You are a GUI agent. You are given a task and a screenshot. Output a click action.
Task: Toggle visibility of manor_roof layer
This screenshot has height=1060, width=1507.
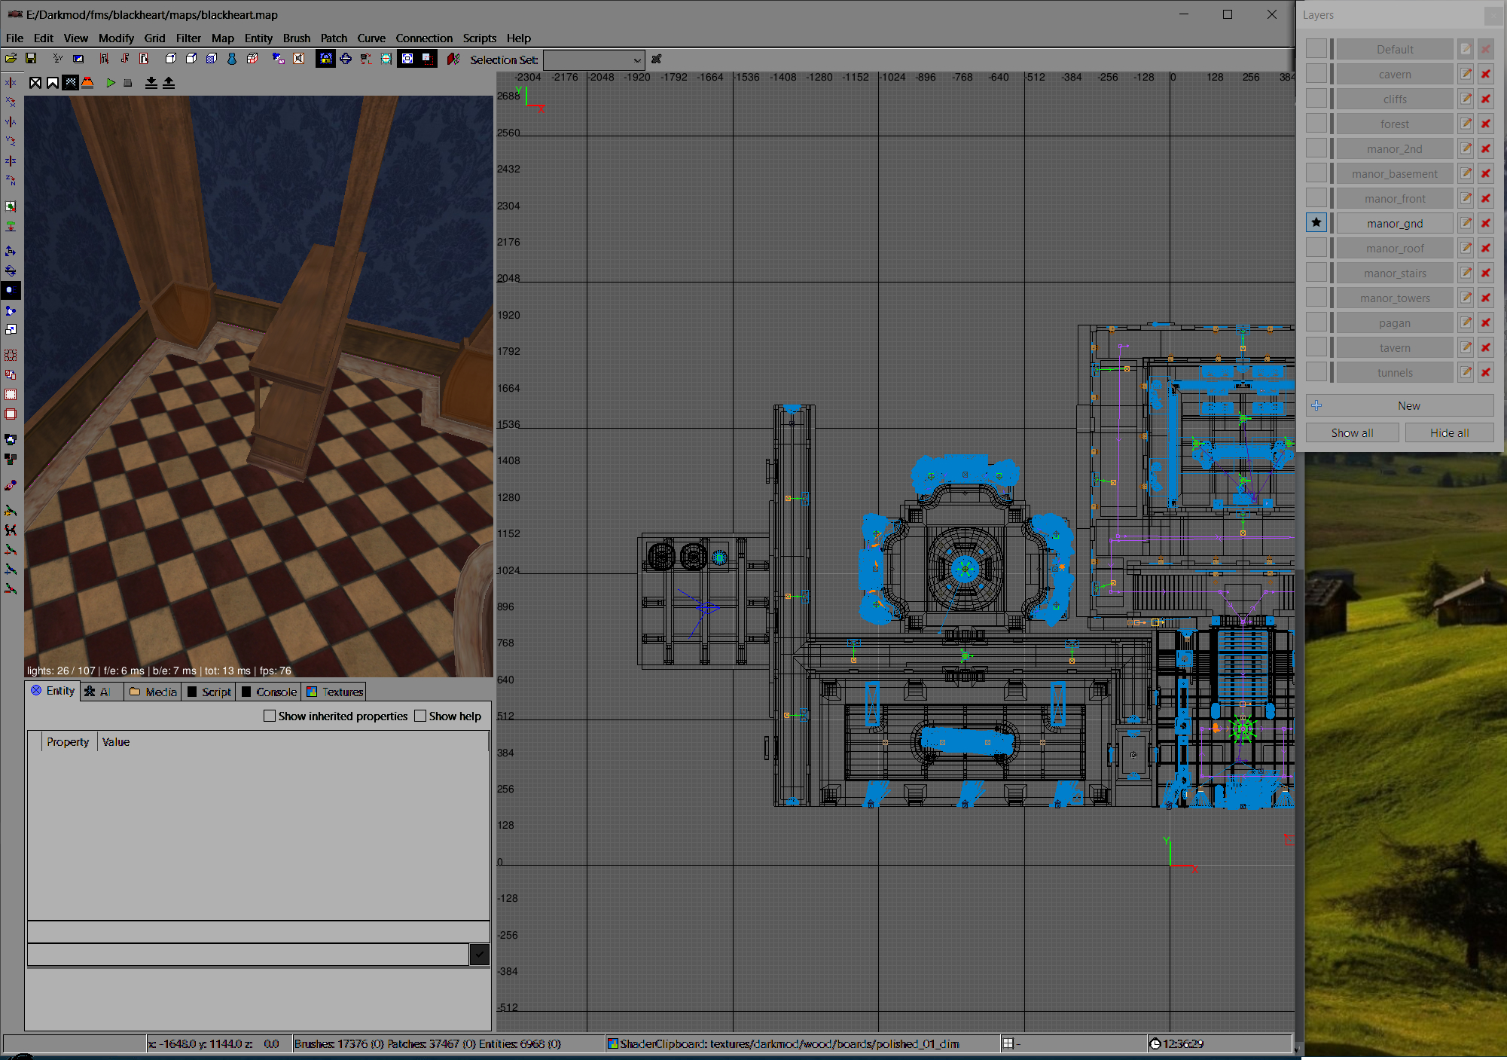tap(1316, 248)
